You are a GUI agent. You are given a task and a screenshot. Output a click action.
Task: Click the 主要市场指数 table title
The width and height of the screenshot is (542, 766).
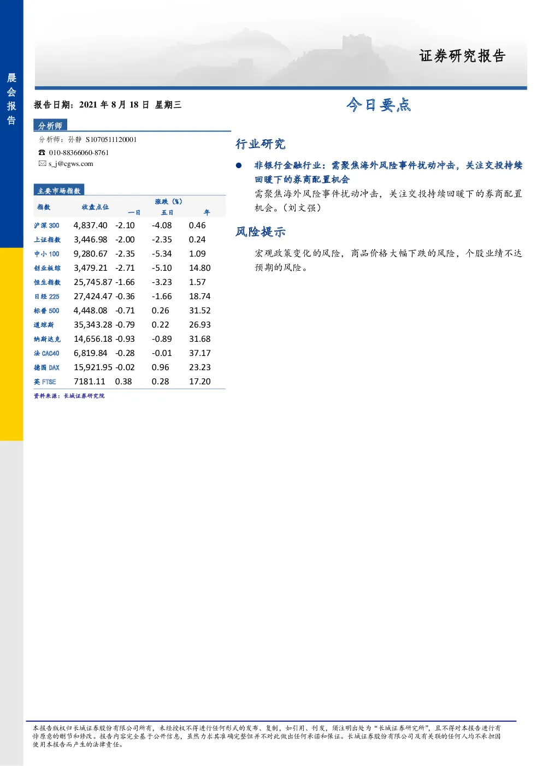pos(59,191)
